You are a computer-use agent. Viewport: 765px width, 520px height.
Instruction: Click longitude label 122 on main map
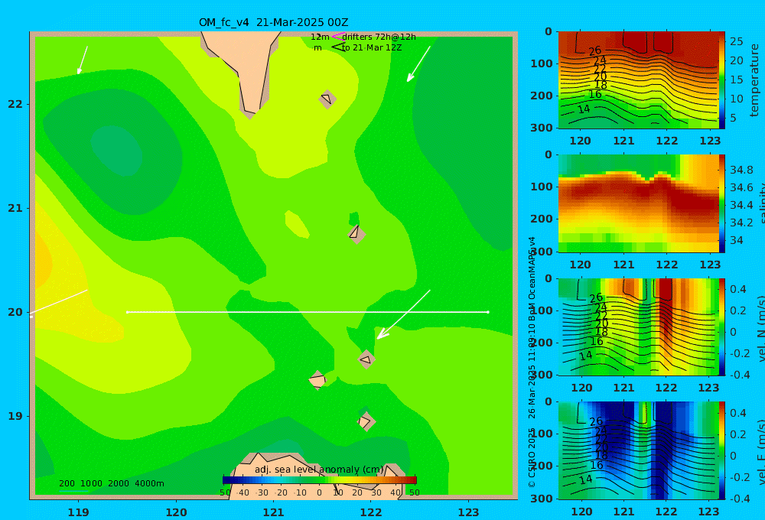point(371,512)
